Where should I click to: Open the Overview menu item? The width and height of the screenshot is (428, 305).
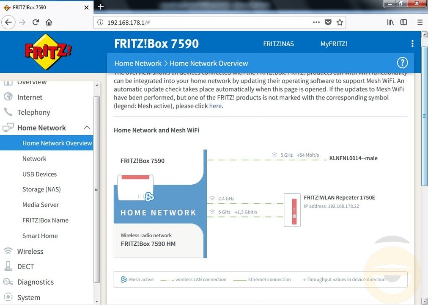click(32, 82)
